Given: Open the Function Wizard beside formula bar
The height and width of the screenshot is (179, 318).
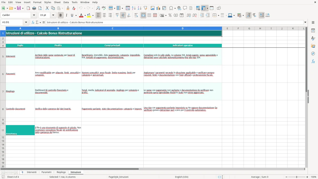Looking at the screenshot, I should 33,22.
